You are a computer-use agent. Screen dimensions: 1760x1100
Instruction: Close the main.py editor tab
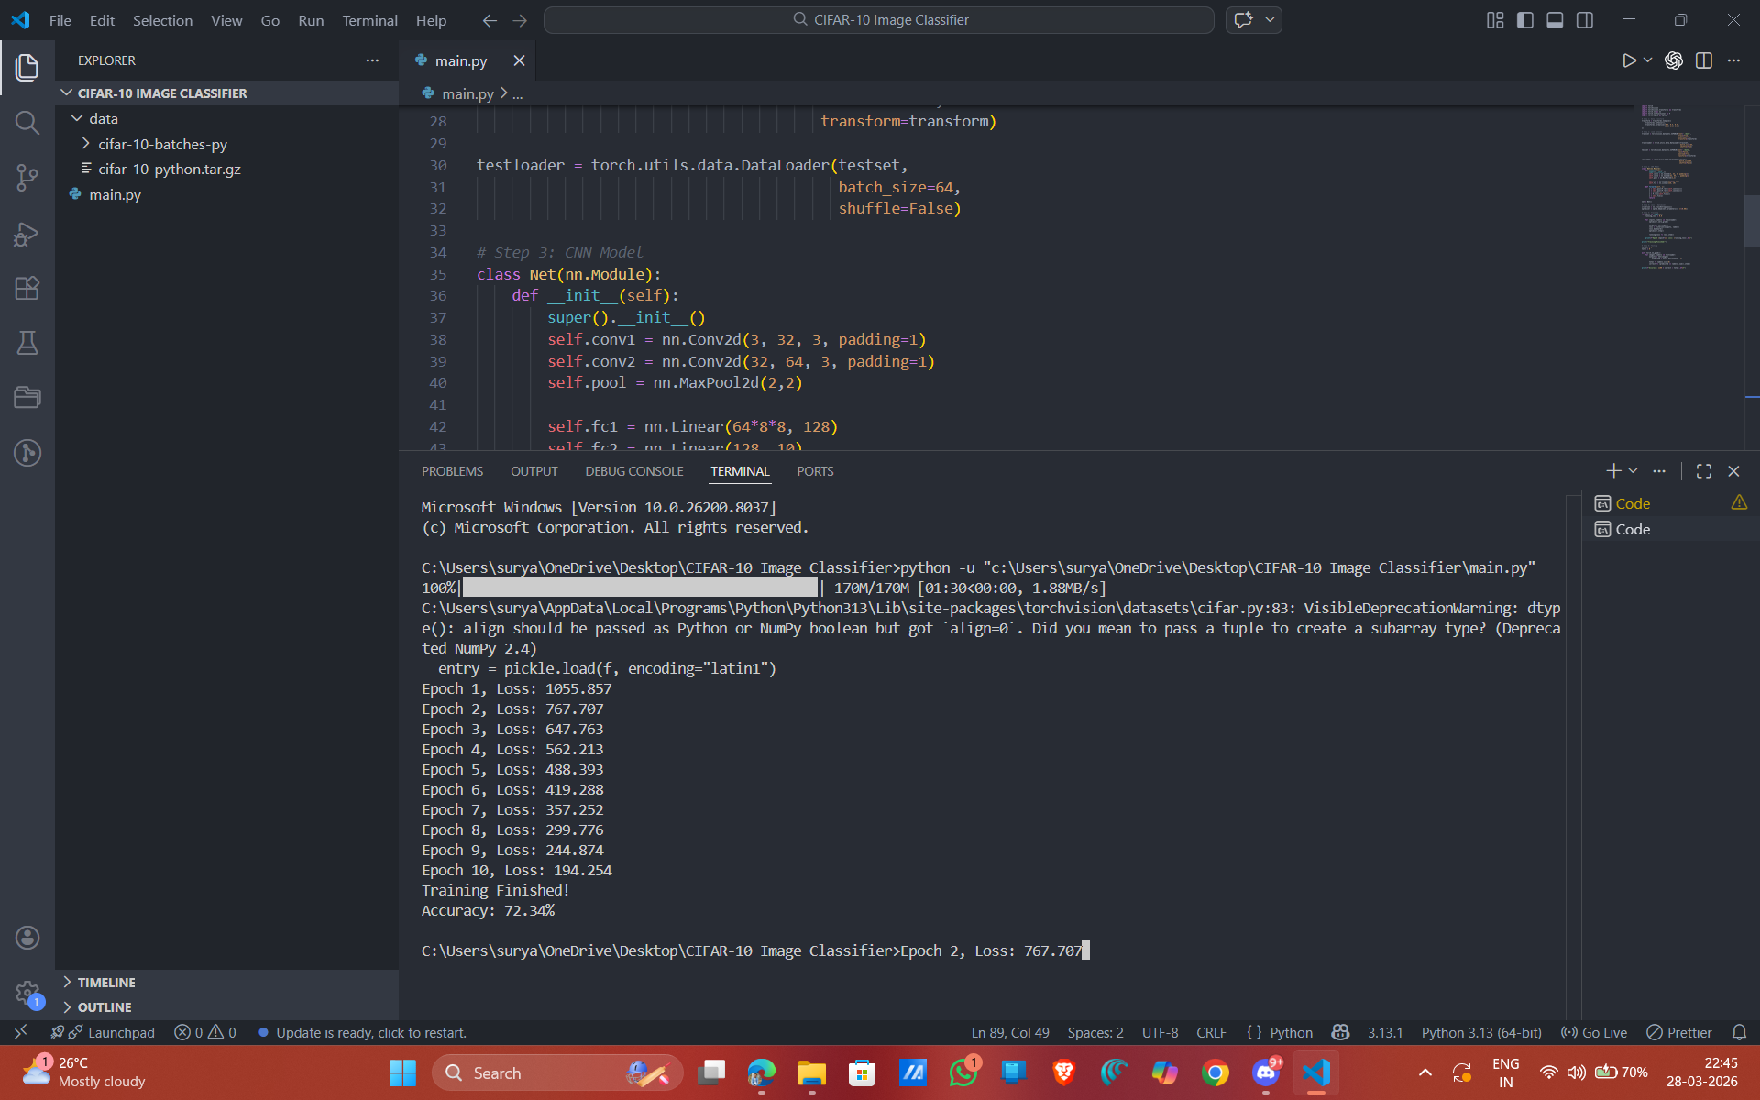tap(519, 60)
